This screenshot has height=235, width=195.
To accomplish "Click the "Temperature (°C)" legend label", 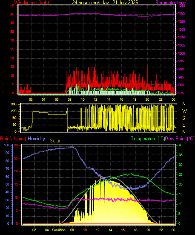I will pyautogui.click(x=148, y=139).
